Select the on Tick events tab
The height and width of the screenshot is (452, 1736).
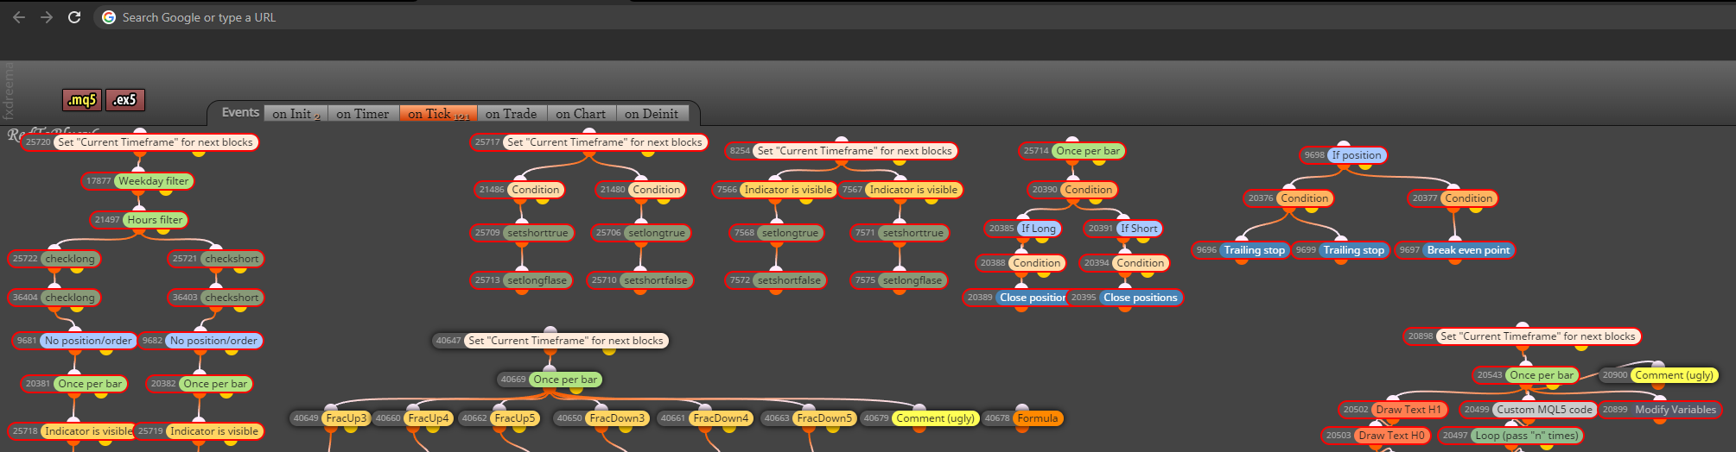click(438, 114)
